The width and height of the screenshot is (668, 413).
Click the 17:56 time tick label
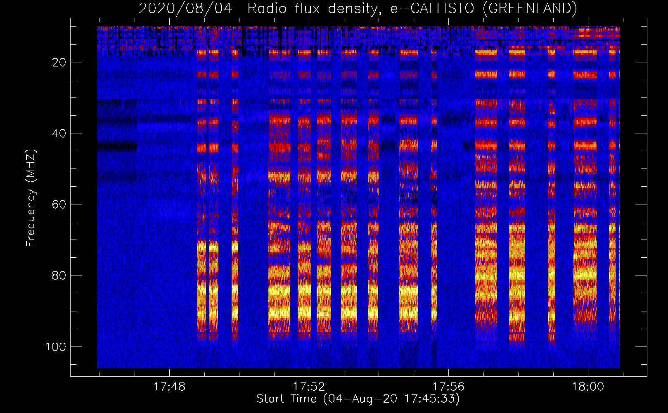[x=448, y=387]
